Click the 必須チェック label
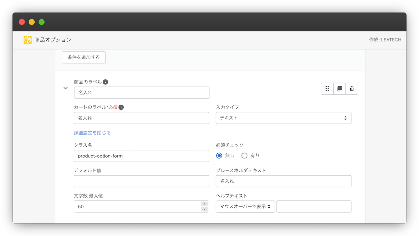Image resolution: width=419 pixels, height=236 pixels. click(230, 145)
